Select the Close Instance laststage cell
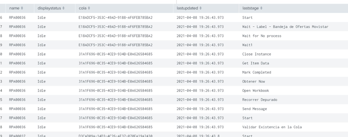The height and width of the screenshot is (137, 348). (x=257, y=54)
